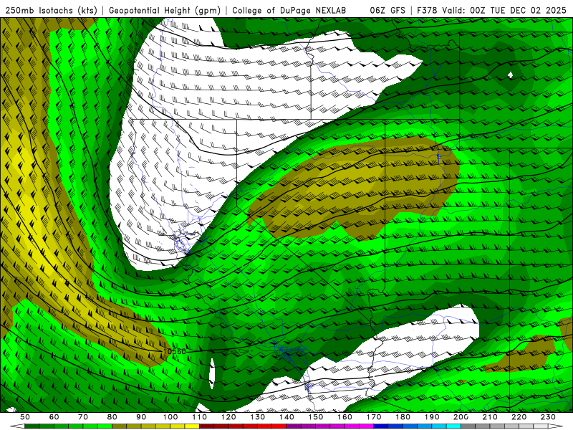Click the '170' color bar label

coord(374,417)
